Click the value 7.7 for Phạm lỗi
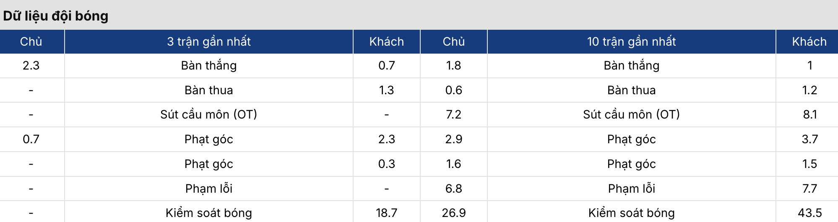 (x=810, y=188)
